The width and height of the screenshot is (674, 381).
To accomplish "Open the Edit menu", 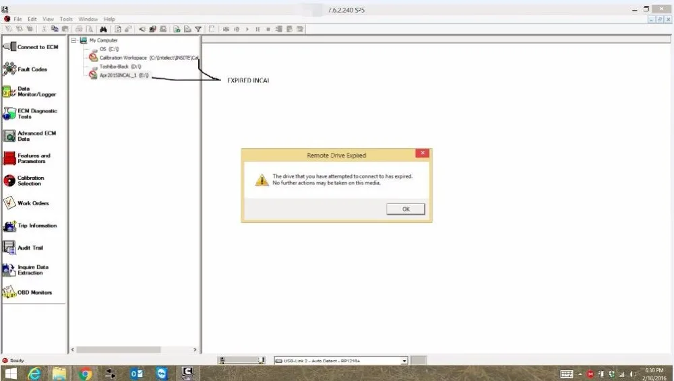I will pos(32,19).
